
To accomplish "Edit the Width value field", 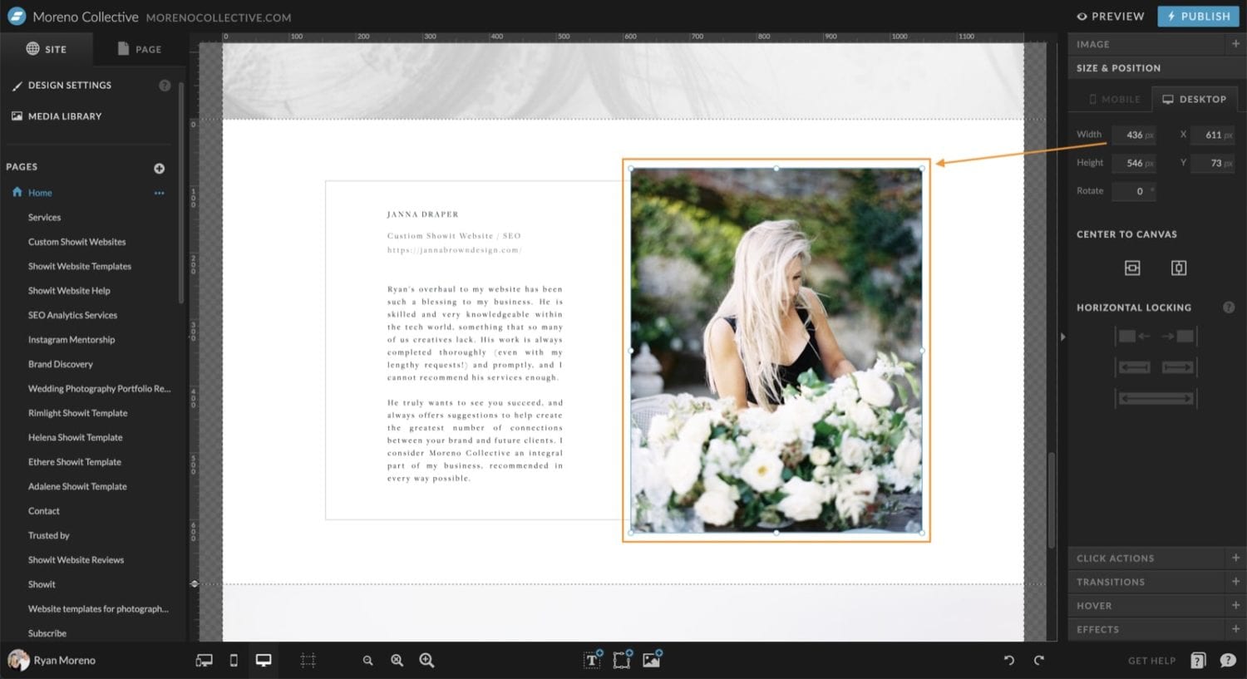I will 1133,134.
